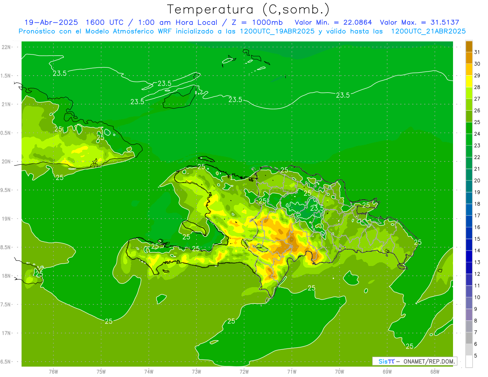Click the legend value '31'

(477, 52)
